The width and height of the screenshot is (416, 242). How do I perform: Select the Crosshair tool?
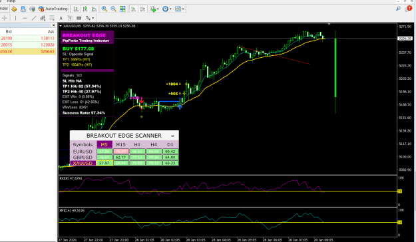click(5, 18)
